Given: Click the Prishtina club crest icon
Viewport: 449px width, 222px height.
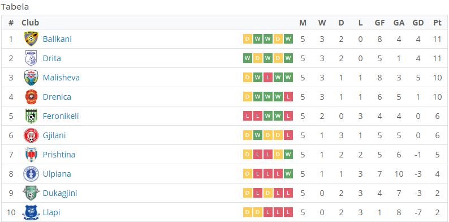Looking at the screenshot, I should (x=31, y=154).
